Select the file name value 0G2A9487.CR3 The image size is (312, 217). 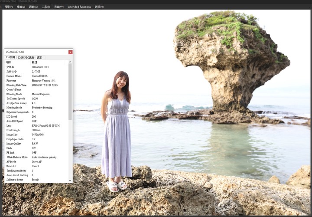click(x=40, y=67)
